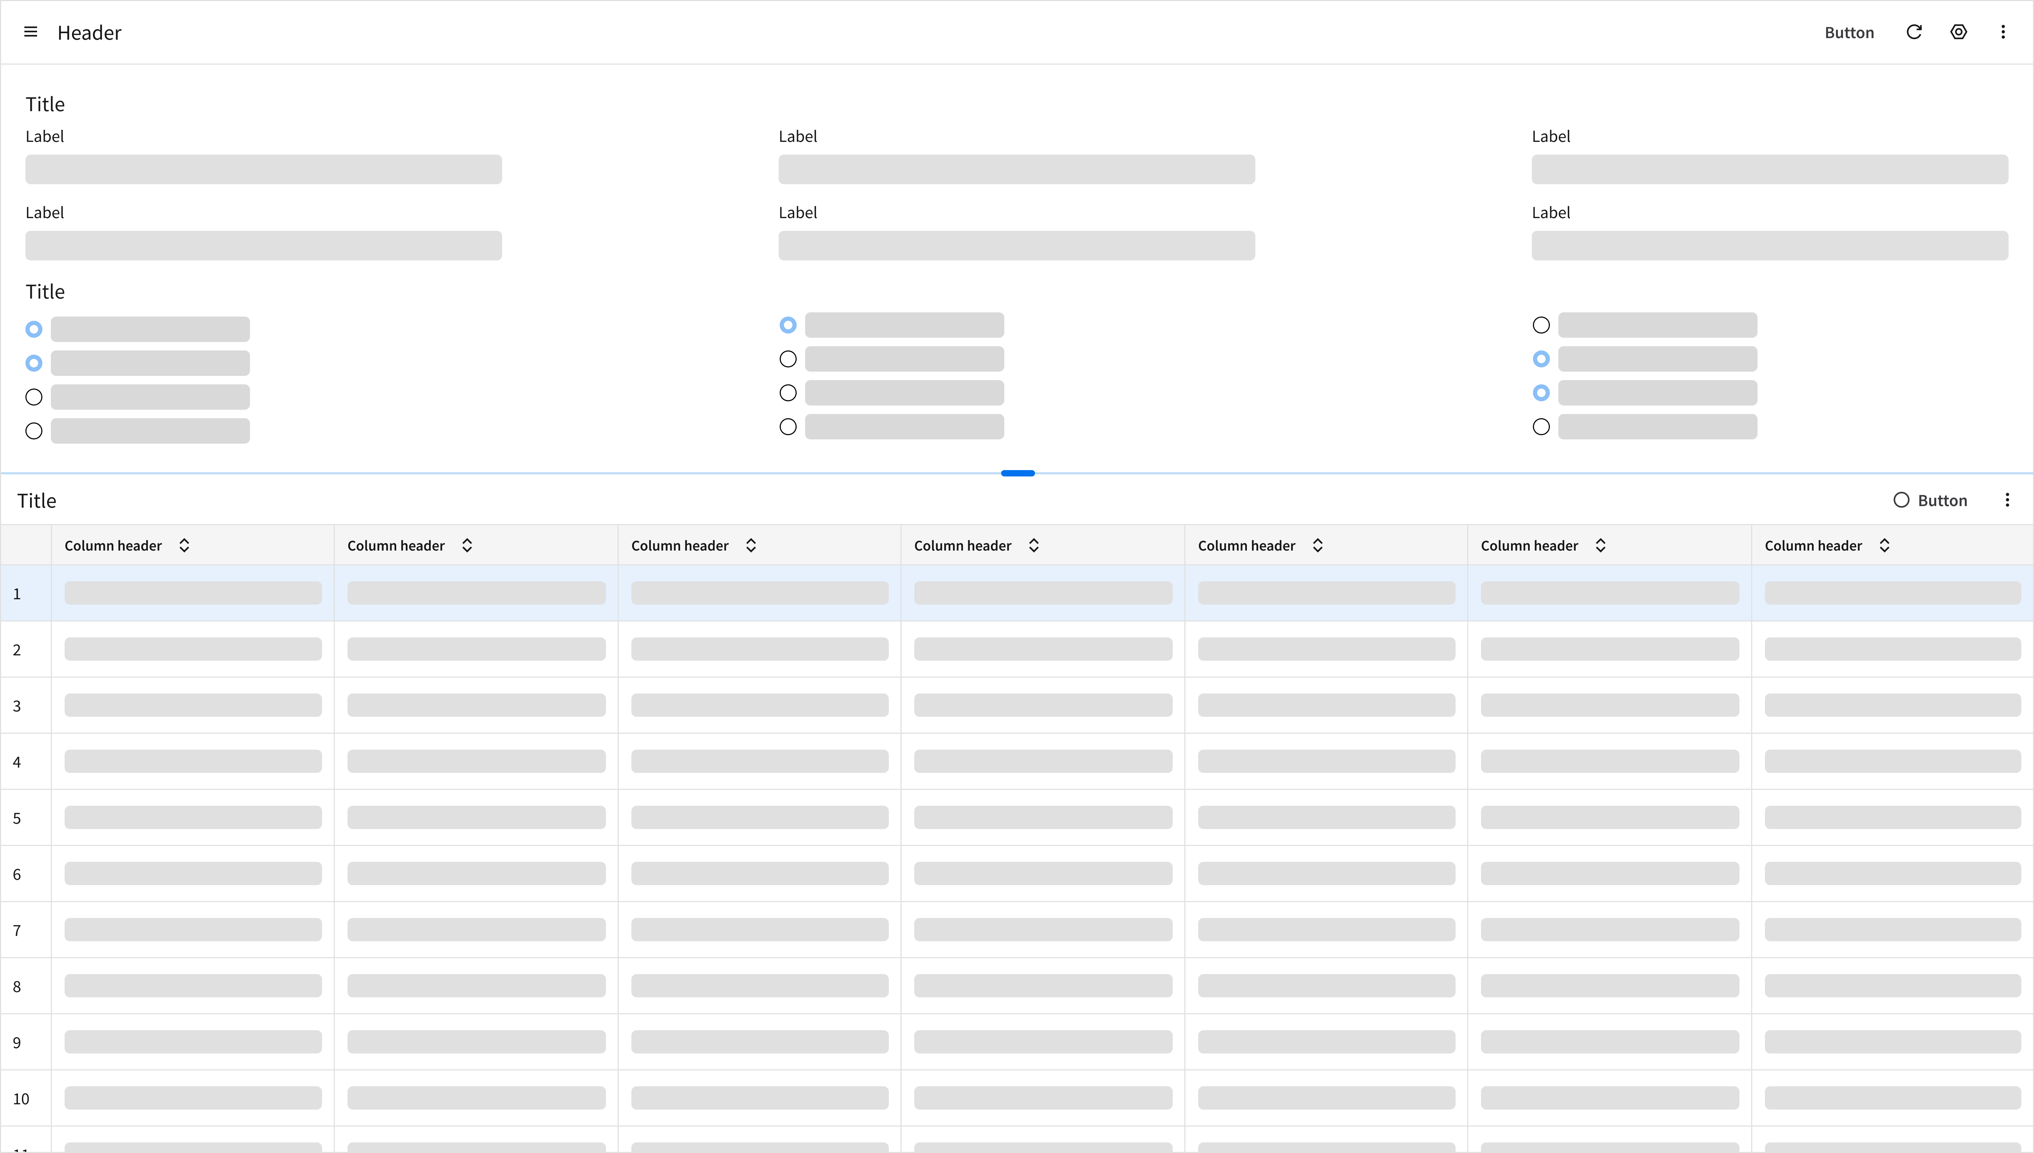The width and height of the screenshot is (2034, 1153).
Task: Select table row number 1
Action: click(17, 594)
